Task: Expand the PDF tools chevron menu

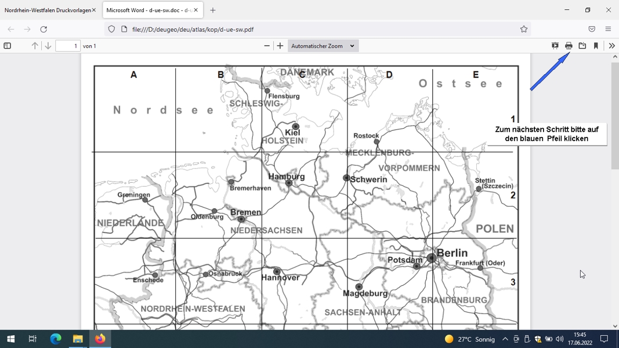Action: 611,46
